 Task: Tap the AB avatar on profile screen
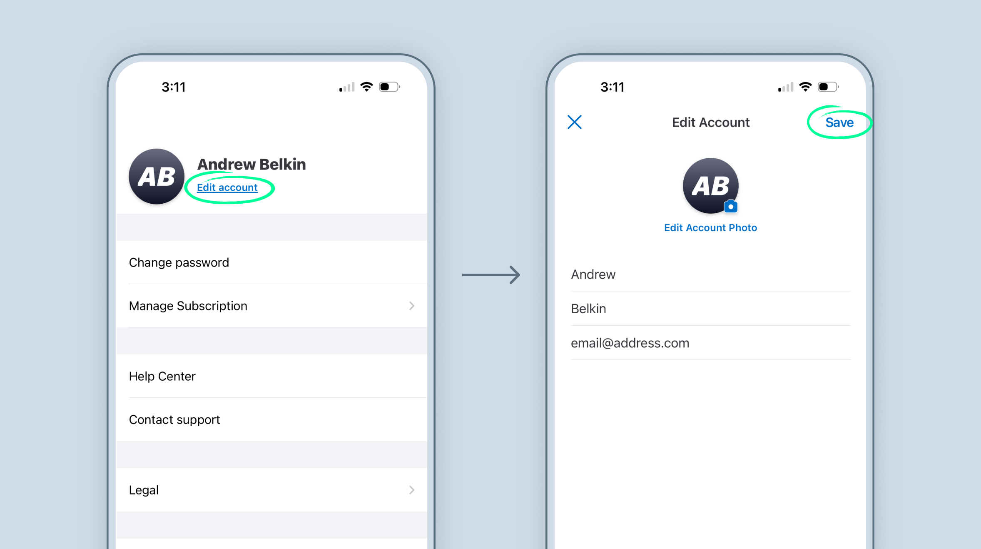click(x=156, y=177)
